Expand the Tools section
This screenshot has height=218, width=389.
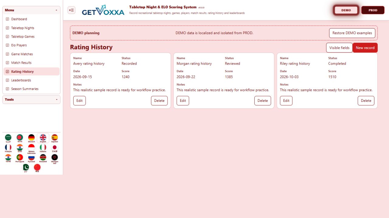31,99
